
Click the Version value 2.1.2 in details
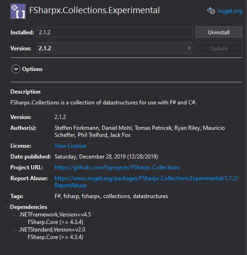point(60,117)
